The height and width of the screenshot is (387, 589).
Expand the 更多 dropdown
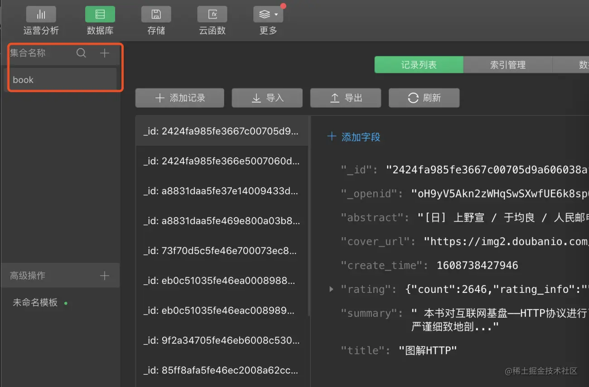[268, 14]
